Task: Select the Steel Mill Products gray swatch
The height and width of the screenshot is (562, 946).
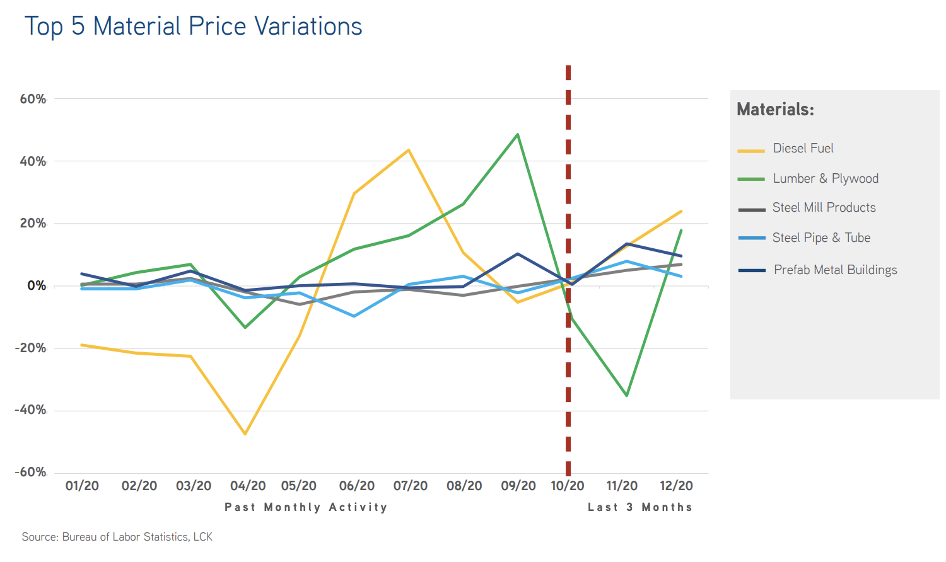Action: coord(750,209)
